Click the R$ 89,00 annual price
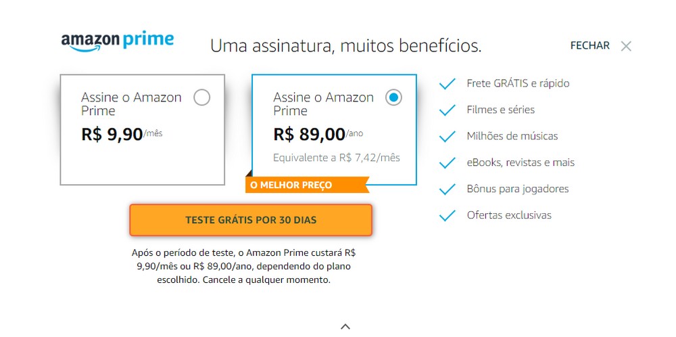 (x=309, y=134)
